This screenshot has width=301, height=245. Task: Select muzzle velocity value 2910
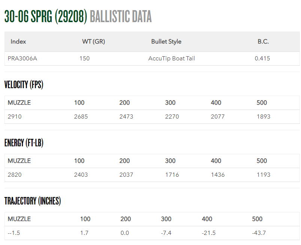[x=15, y=117]
